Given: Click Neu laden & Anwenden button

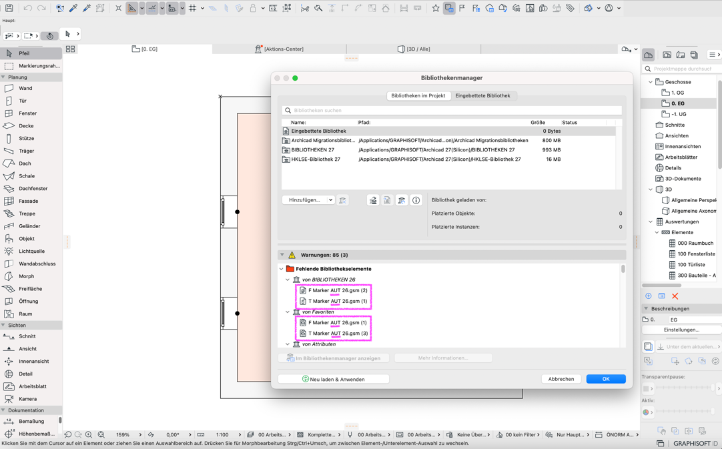Looking at the screenshot, I should pyautogui.click(x=334, y=379).
